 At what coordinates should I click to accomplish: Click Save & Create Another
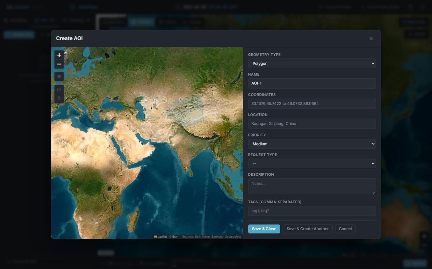(x=307, y=229)
